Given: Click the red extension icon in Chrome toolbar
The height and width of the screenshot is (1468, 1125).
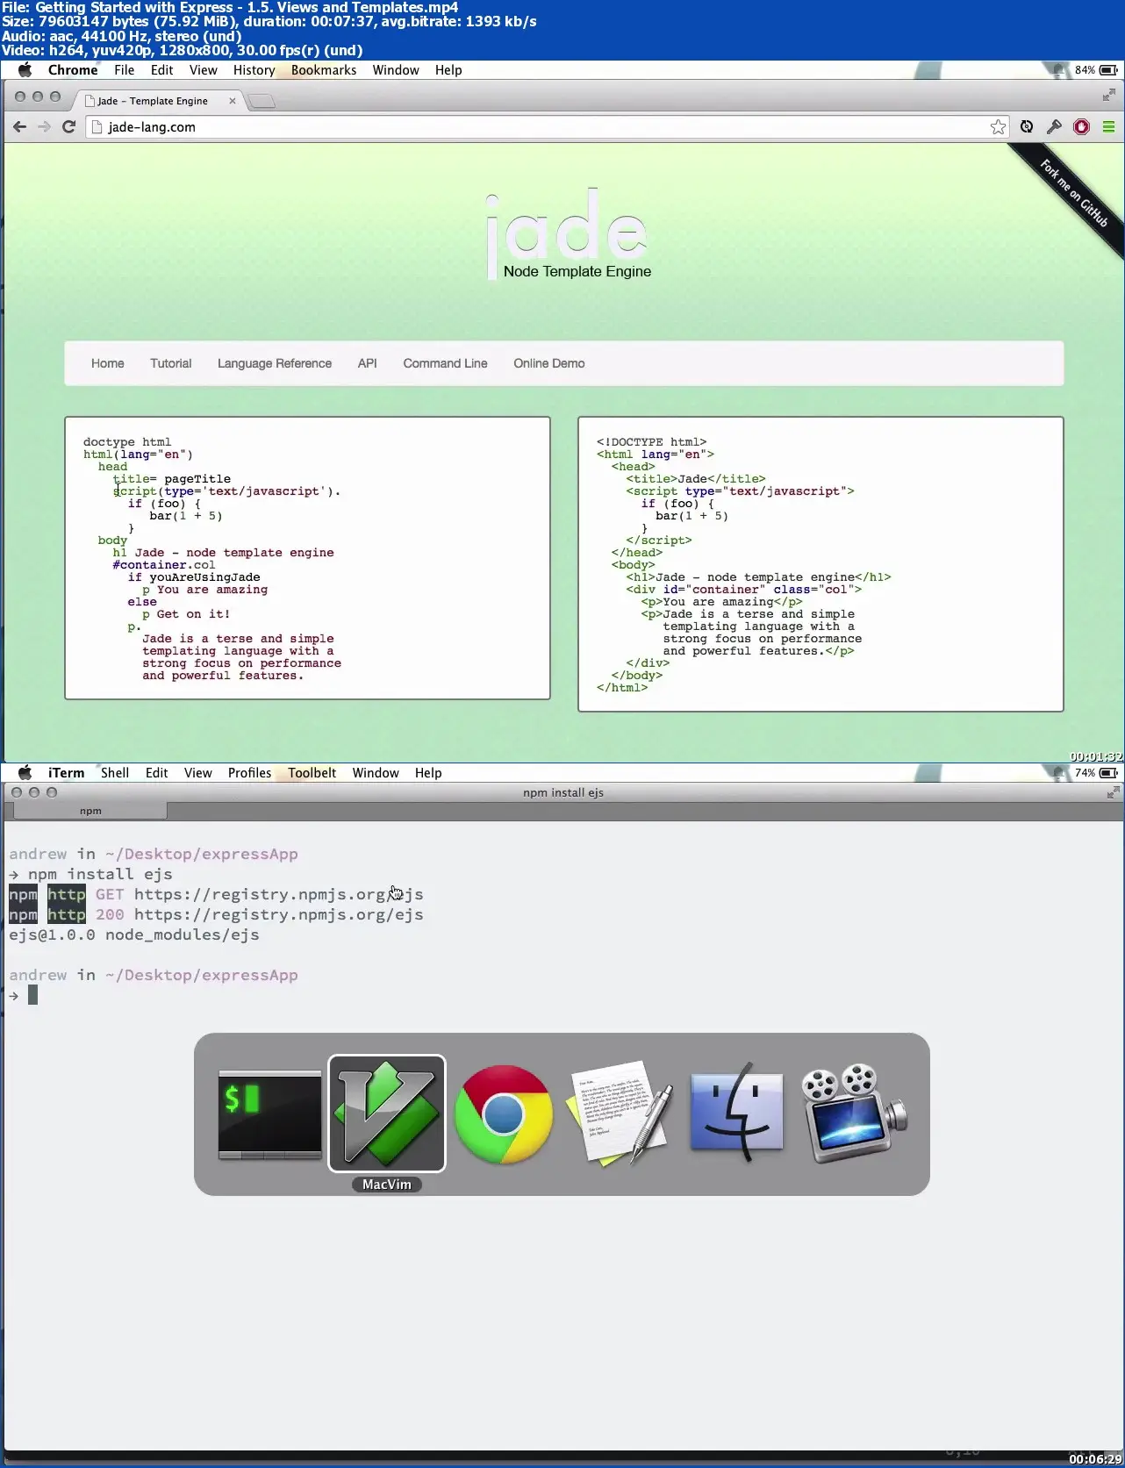Looking at the screenshot, I should click(1081, 127).
